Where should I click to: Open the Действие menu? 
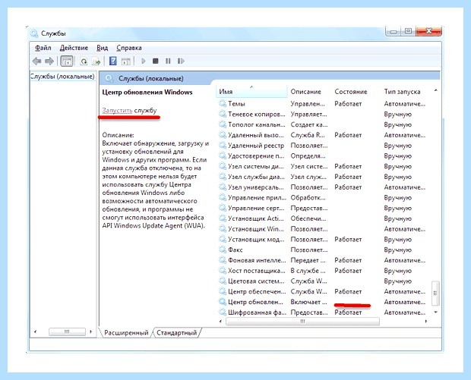click(x=74, y=48)
